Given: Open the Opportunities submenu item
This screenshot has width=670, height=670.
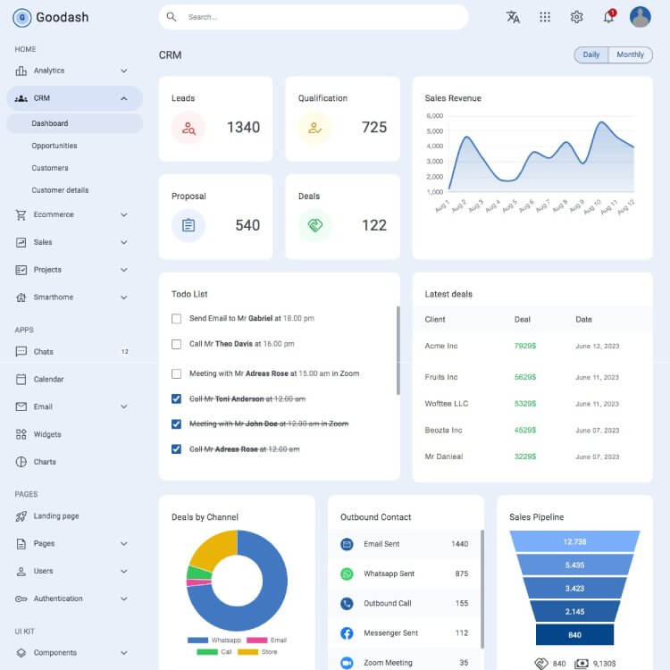Looking at the screenshot, I should click(75, 146).
